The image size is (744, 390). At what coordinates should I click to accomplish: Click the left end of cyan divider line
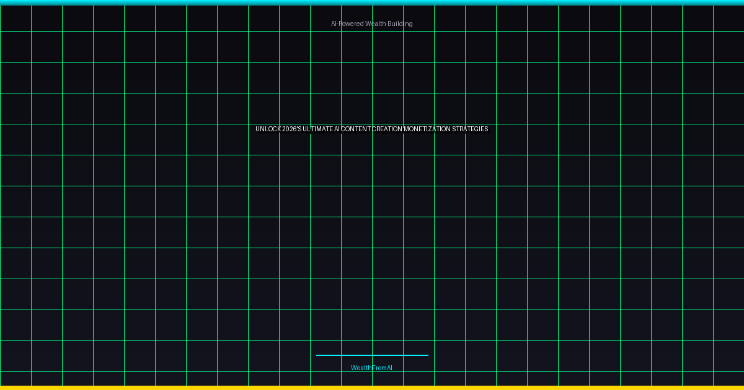[x=318, y=355]
